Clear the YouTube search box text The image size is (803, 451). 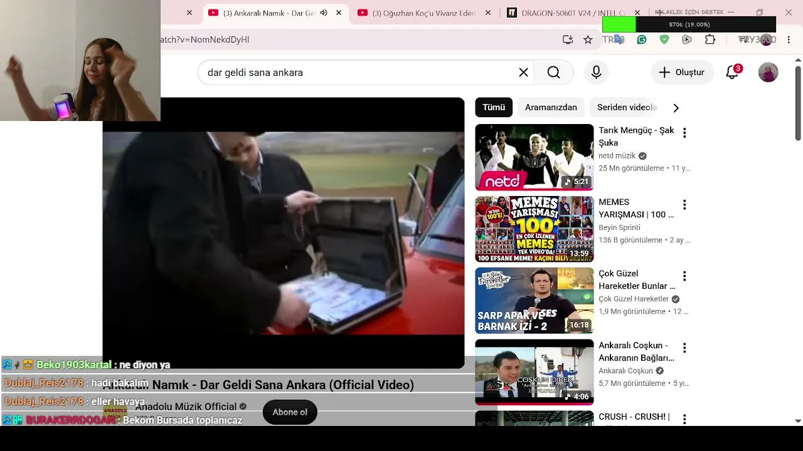523,73
